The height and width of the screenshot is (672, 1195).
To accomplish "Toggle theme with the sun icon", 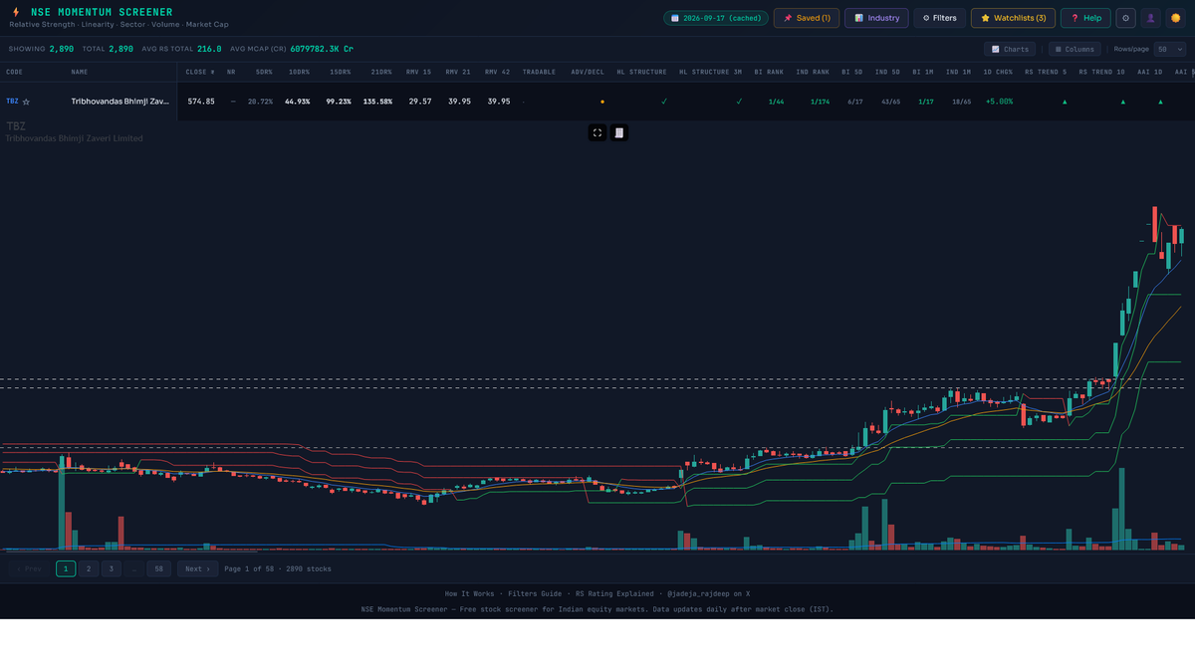I will click(x=1175, y=18).
